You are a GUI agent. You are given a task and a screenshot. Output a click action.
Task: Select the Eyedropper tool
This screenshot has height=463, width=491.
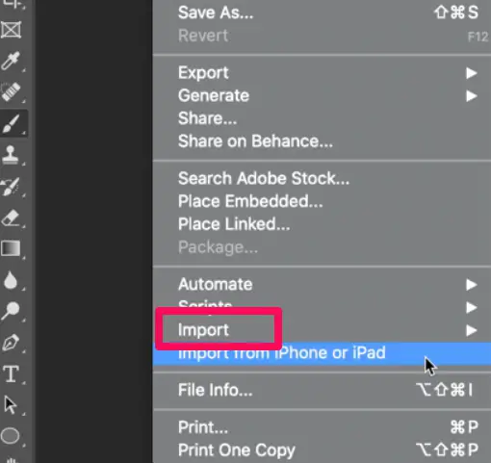pos(11,60)
